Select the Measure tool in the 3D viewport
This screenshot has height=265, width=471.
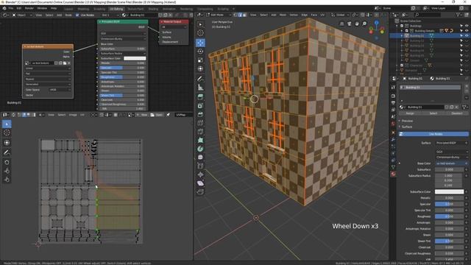[x=200, y=88]
